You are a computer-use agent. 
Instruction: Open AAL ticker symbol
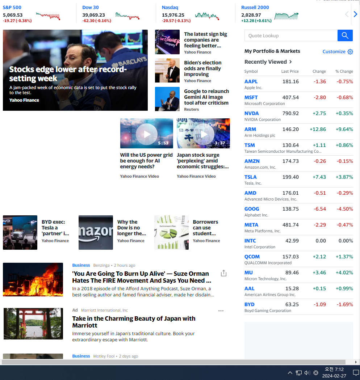[250, 289]
